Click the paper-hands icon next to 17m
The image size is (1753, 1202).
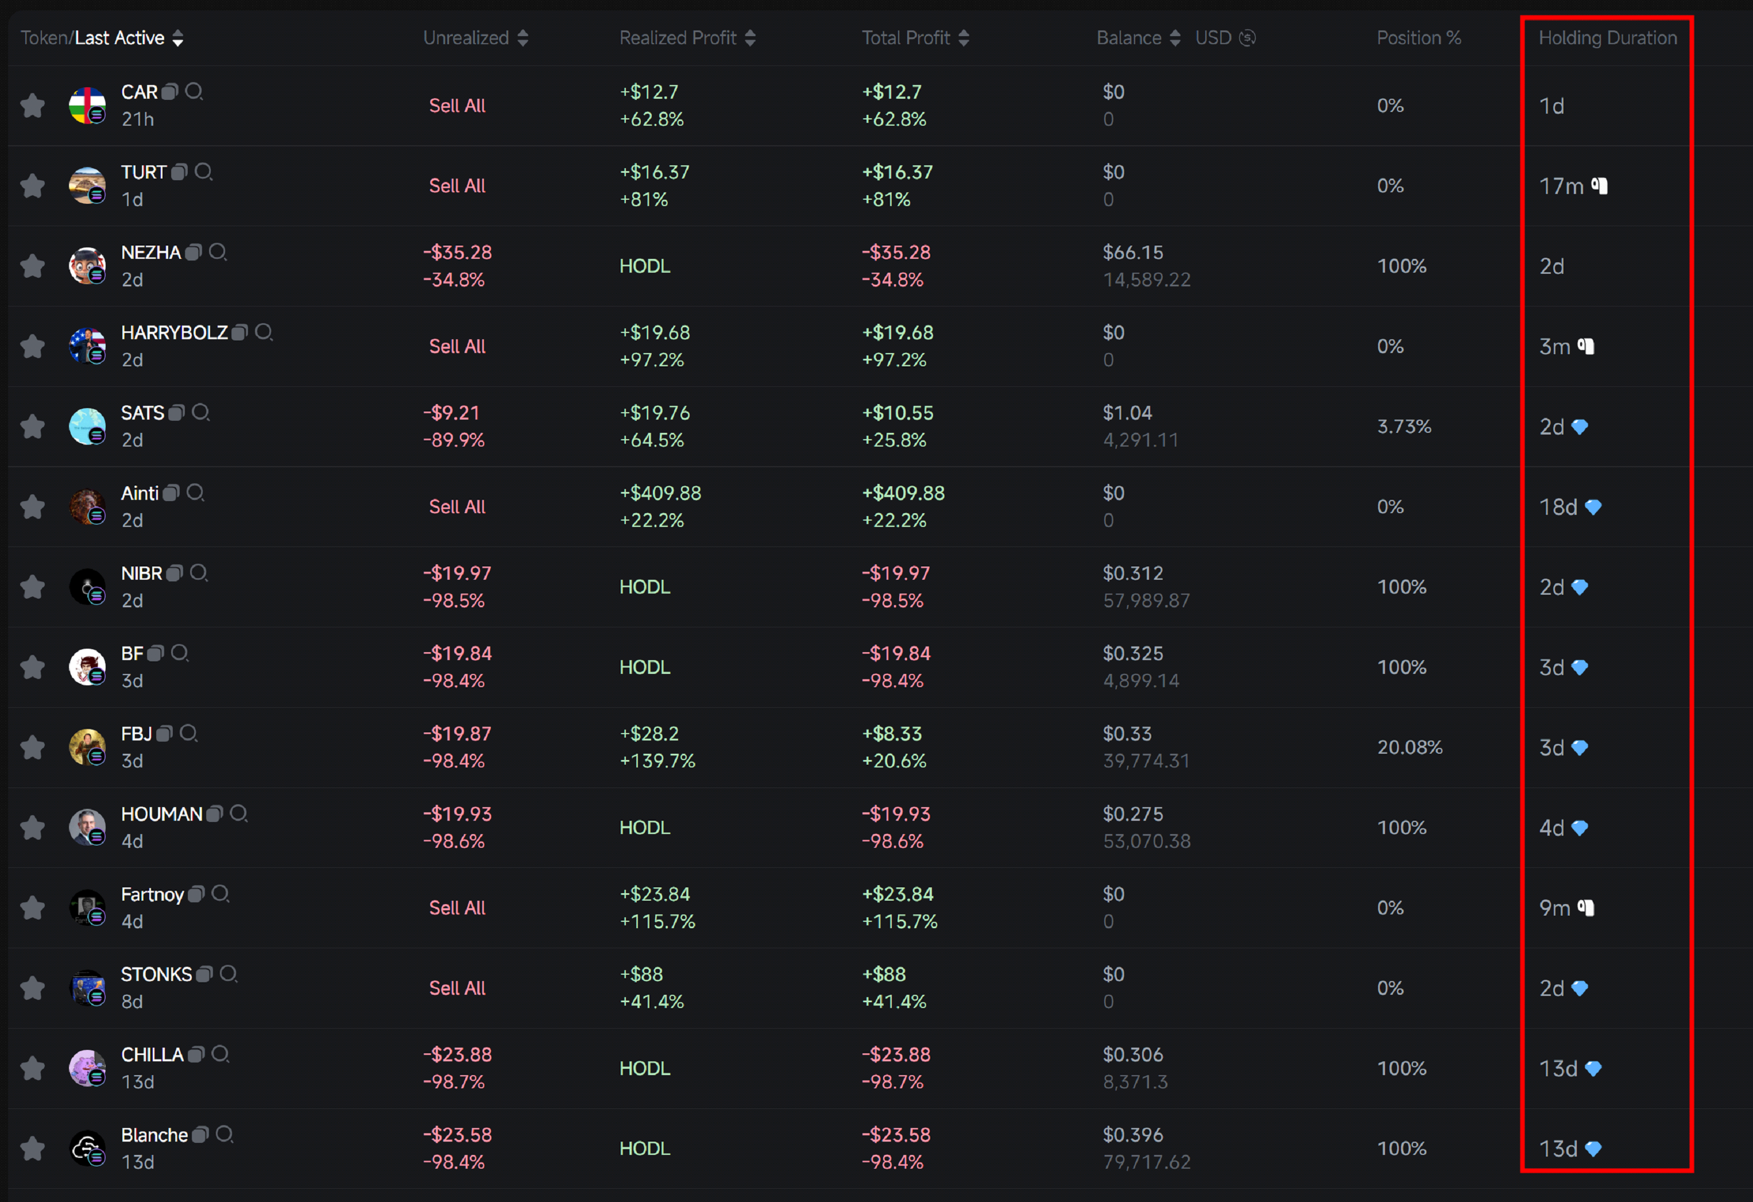point(1599,186)
